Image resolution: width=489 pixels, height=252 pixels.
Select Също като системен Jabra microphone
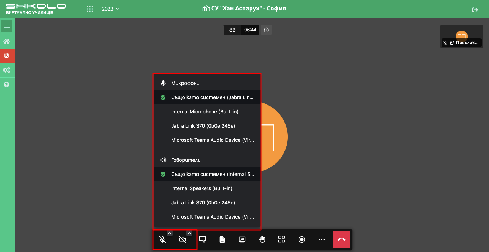(x=207, y=97)
